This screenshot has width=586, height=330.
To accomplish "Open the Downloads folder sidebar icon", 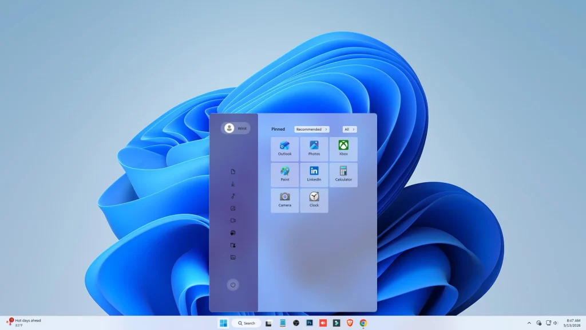I will pyautogui.click(x=233, y=184).
